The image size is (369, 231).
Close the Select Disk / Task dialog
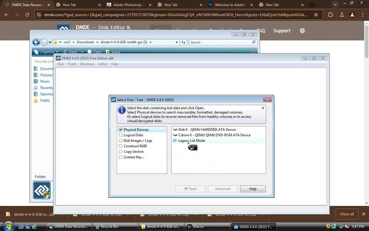[x=267, y=100]
